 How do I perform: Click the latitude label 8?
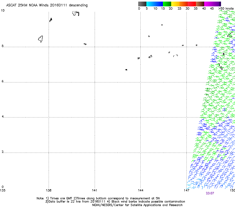[3, 46]
